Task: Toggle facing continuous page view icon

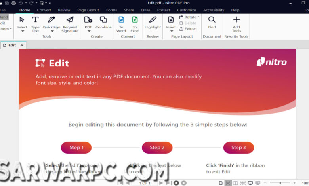Action: [243, 183]
